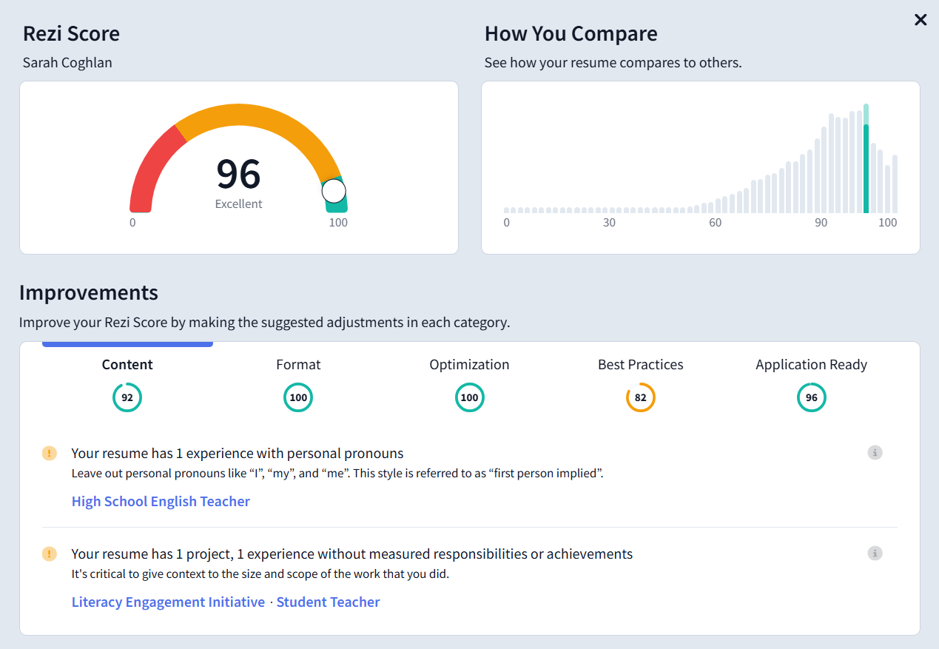The width and height of the screenshot is (939, 649).
Task: Click the gauge handle near 100
Action: coord(334,191)
